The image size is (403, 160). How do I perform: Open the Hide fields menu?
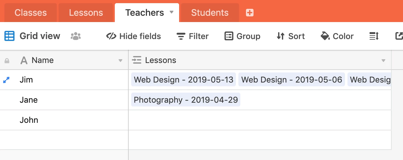coord(134,36)
